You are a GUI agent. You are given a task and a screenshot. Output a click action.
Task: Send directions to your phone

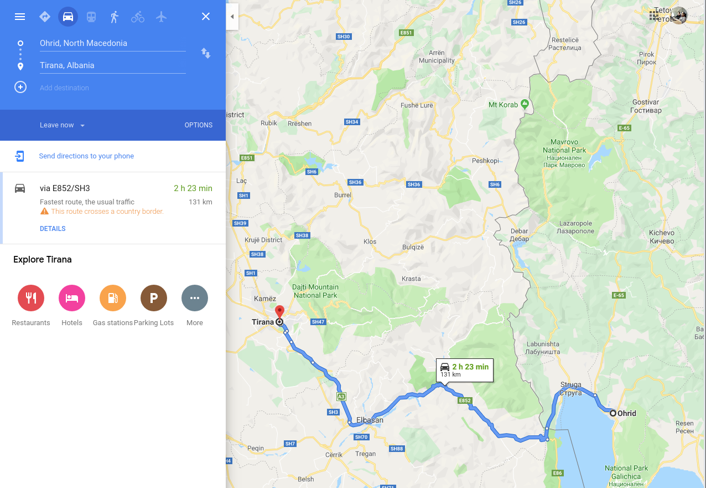click(86, 156)
